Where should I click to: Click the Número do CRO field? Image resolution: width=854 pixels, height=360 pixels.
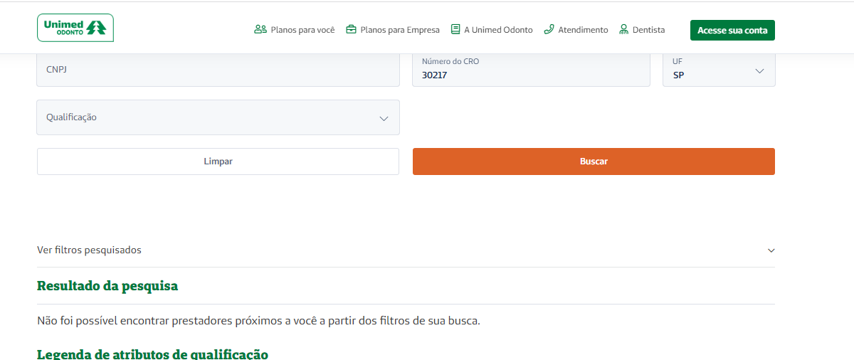point(531,70)
